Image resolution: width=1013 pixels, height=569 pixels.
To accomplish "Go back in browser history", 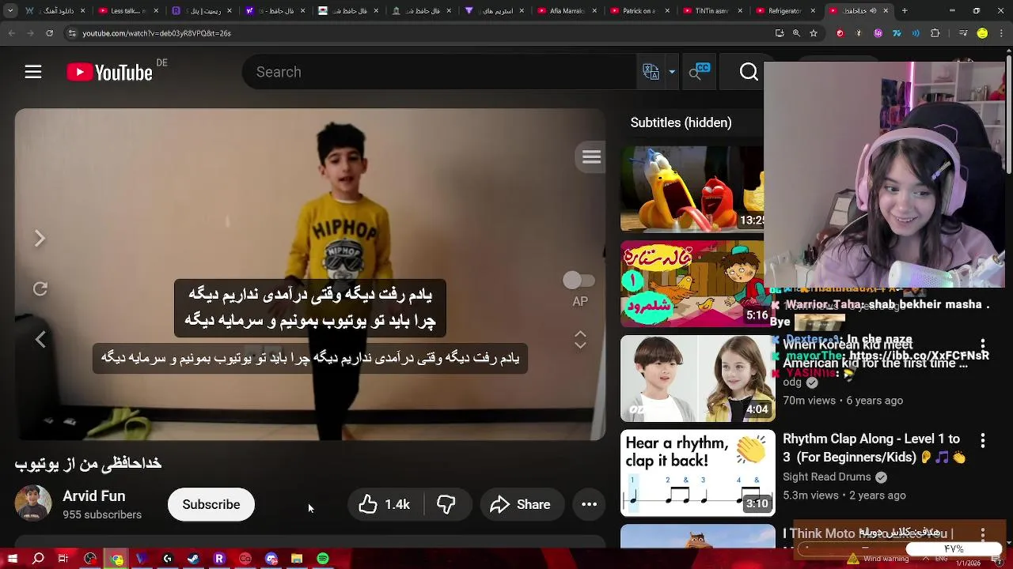I will tap(11, 33).
